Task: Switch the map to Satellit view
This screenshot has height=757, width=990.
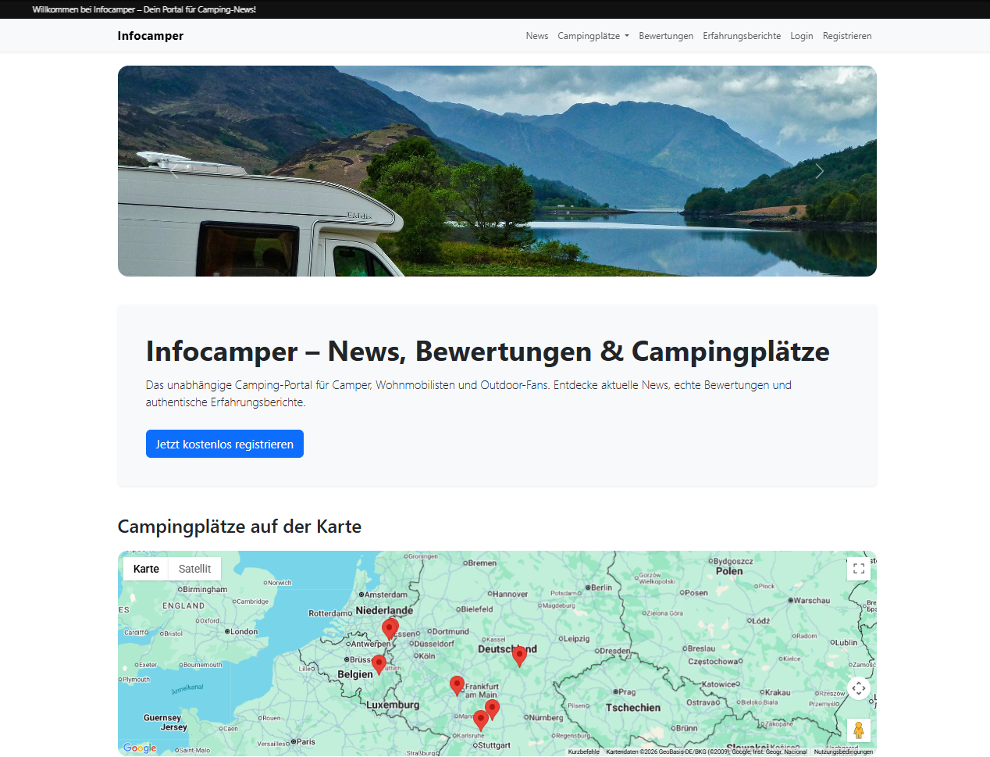Action: (194, 569)
